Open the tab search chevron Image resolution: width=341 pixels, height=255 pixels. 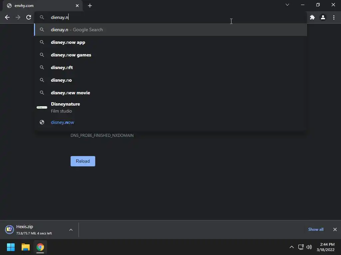[x=287, y=5]
